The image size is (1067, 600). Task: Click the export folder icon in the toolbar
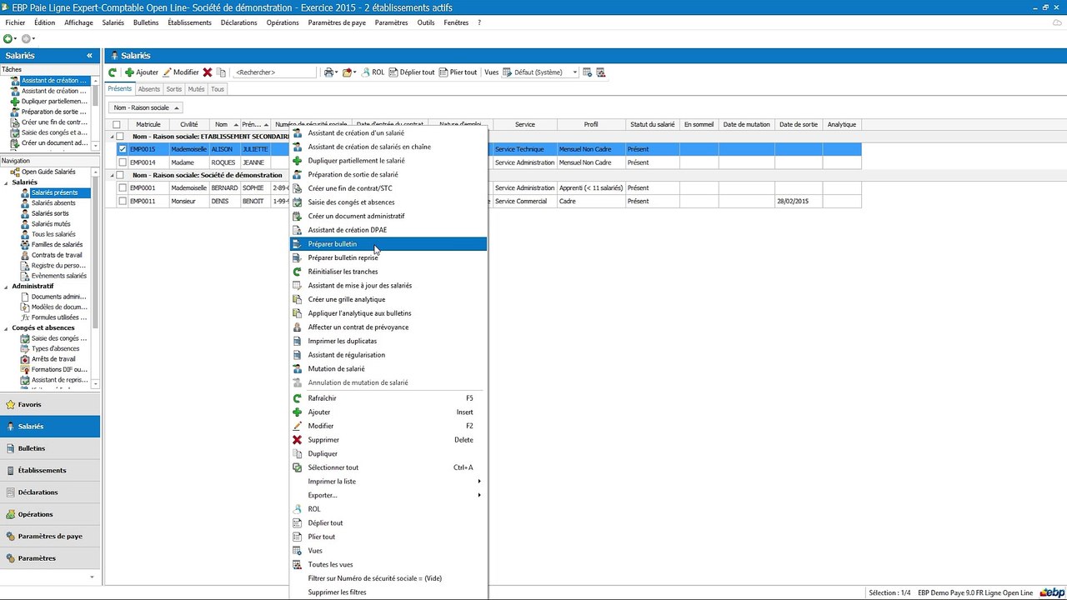point(347,72)
